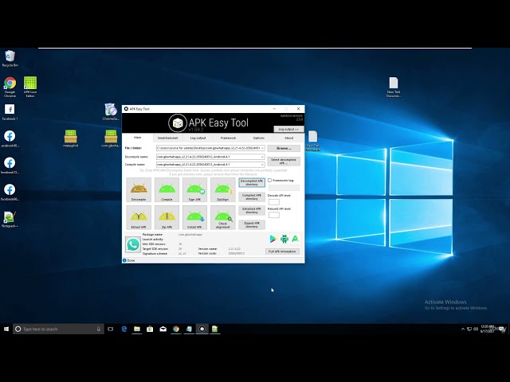This screenshot has width=510, height=382.
Task: Open Notepad++ desktop shortcut
Action: click(10, 220)
